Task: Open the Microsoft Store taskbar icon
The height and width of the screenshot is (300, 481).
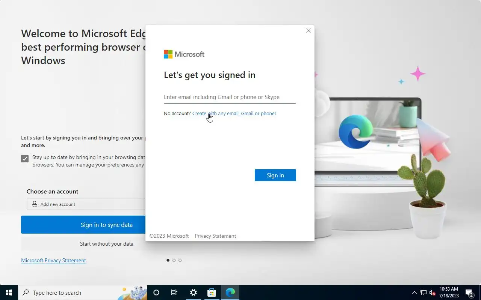Action: [x=212, y=292]
